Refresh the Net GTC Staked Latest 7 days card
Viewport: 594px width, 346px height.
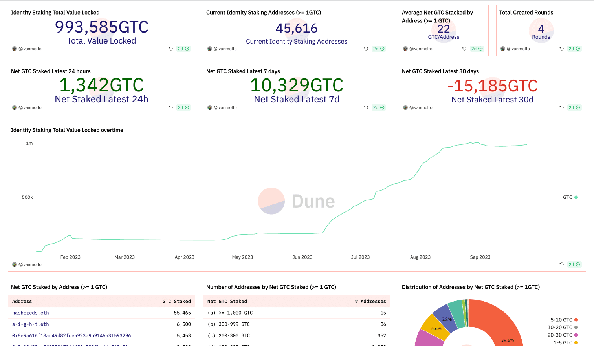(x=366, y=107)
